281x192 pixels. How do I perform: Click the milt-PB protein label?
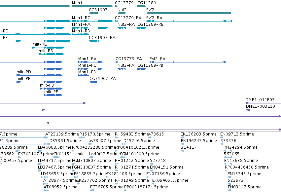[x=47, y=85]
